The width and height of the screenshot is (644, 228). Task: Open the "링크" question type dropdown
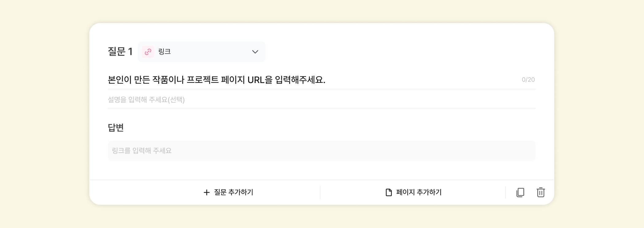pyautogui.click(x=201, y=52)
